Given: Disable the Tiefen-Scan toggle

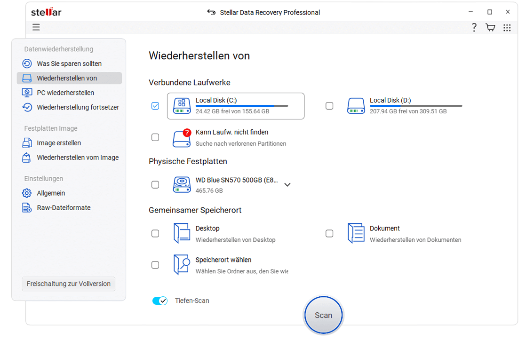Looking at the screenshot, I should (x=160, y=300).
